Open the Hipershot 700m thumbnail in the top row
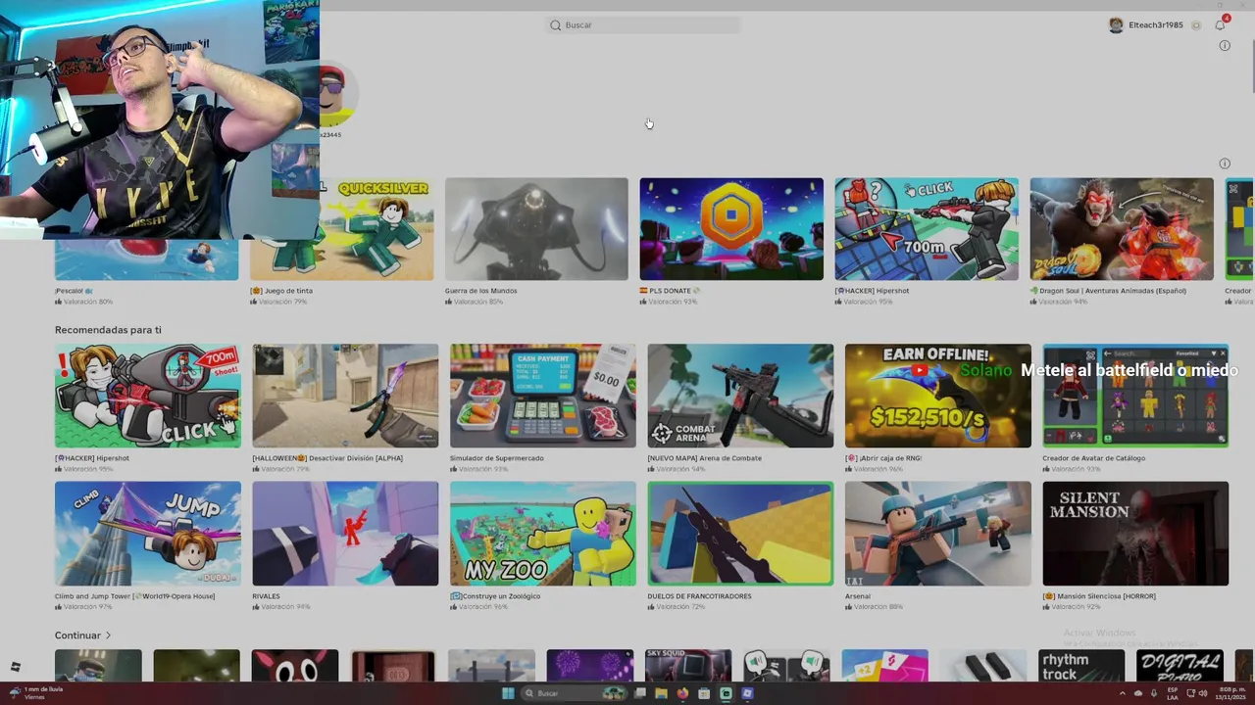The height and width of the screenshot is (705, 1255). pos(927,229)
